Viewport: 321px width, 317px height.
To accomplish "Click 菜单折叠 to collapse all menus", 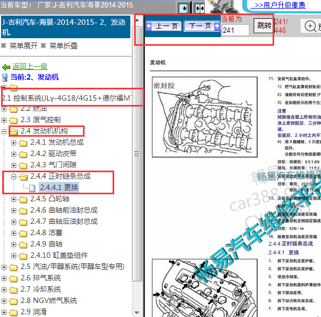I will (64, 46).
